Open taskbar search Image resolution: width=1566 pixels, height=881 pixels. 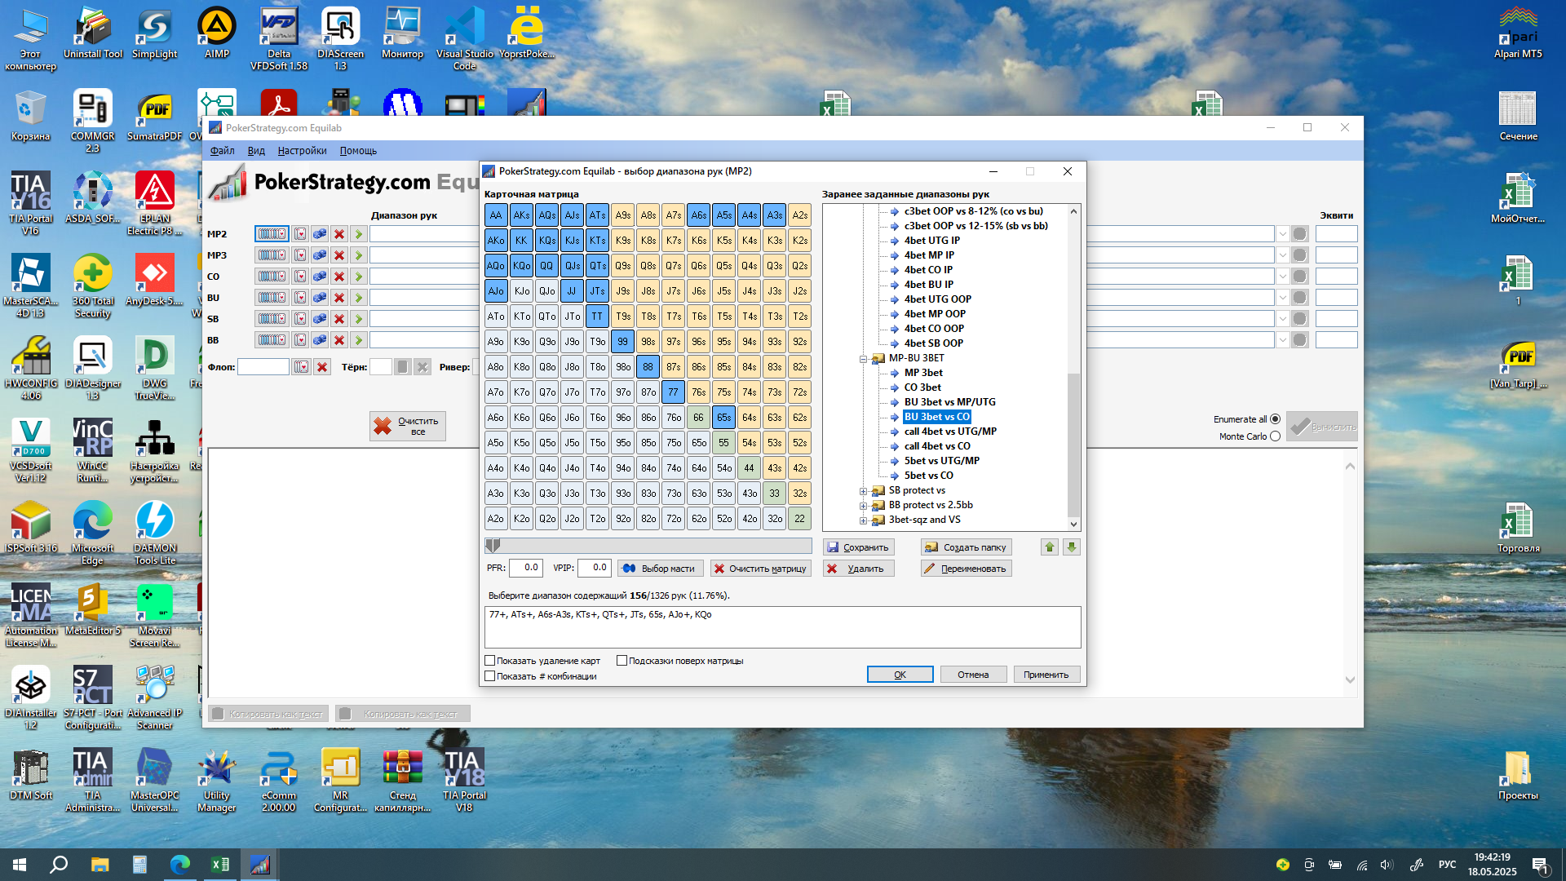59,865
